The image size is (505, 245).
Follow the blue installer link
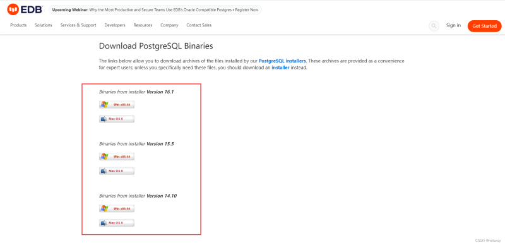click(280, 68)
